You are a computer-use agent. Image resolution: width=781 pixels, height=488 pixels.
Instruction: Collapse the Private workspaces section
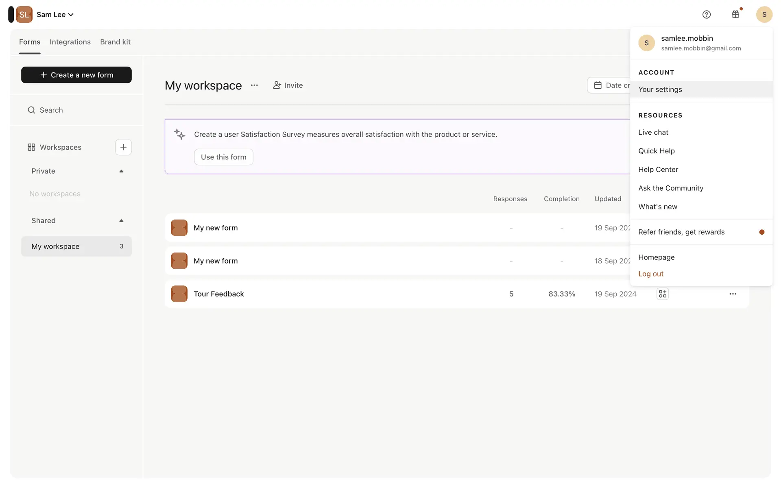[121, 171]
